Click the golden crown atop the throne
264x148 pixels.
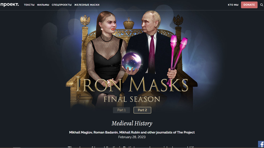pyautogui.click(x=129, y=23)
